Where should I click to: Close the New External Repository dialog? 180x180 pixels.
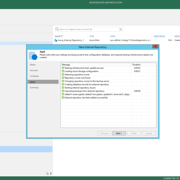pos(155,46)
